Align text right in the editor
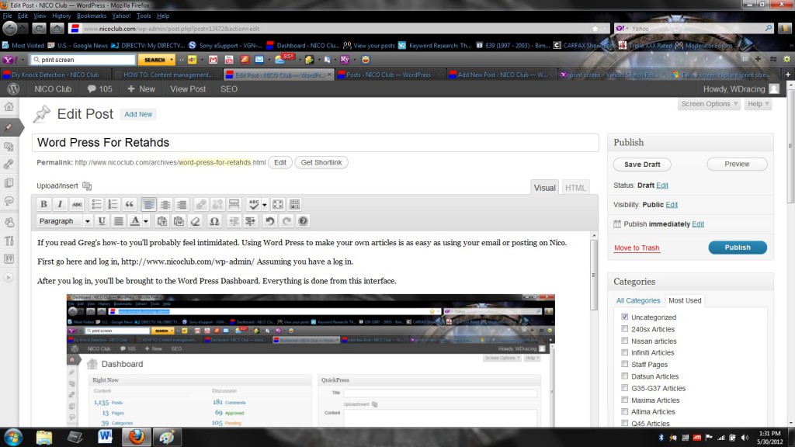This screenshot has height=447, width=795. [x=182, y=204]
